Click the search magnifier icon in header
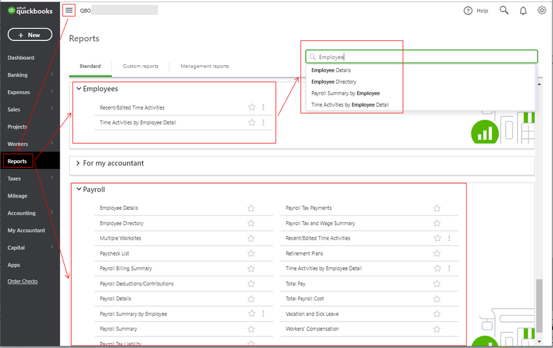 click(504, 10)
